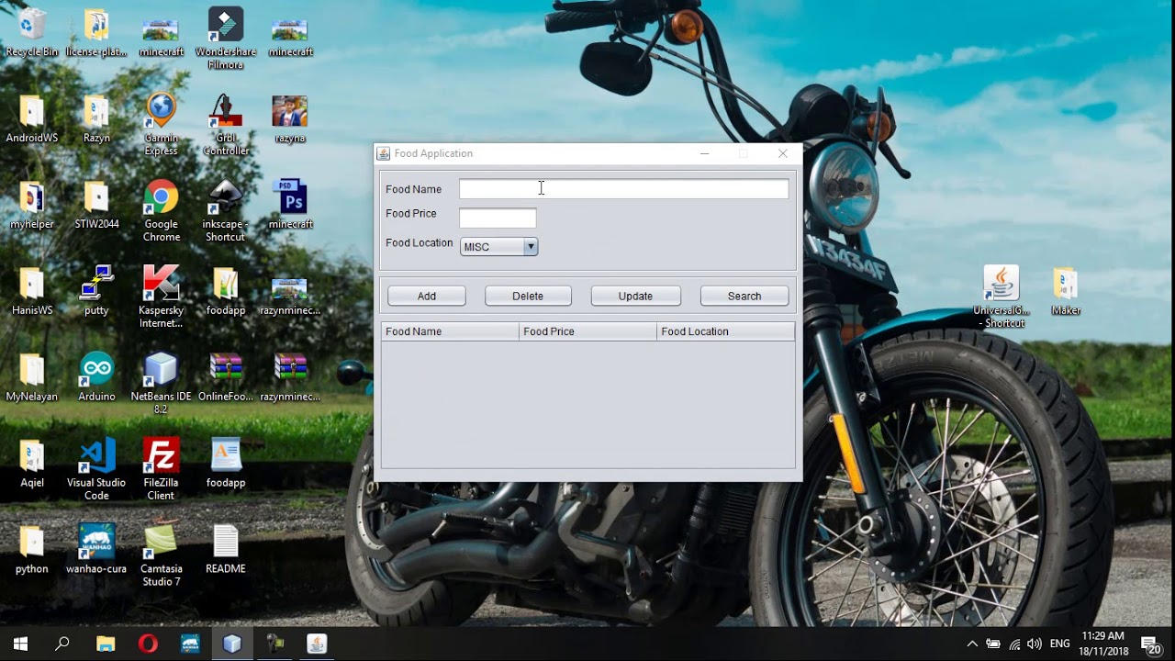Viewport: 1175px width, 661px height.
Task: Select the wanhao-cura desktop icon
Action: click(x=96, y=550)
